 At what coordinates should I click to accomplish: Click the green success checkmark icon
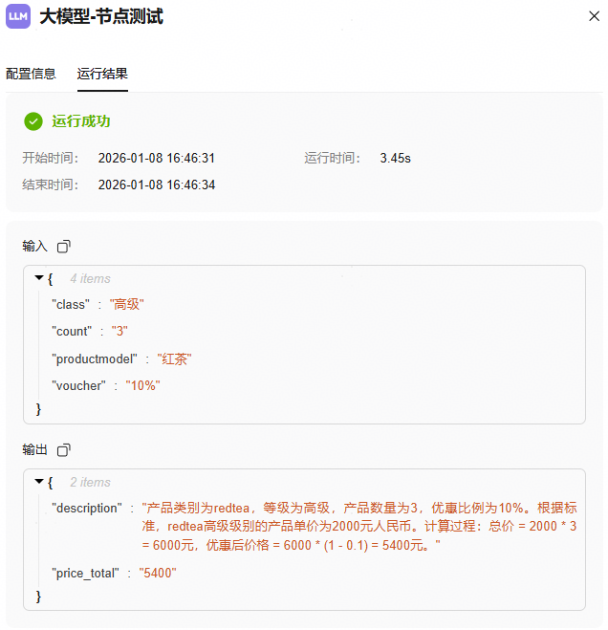33,121
